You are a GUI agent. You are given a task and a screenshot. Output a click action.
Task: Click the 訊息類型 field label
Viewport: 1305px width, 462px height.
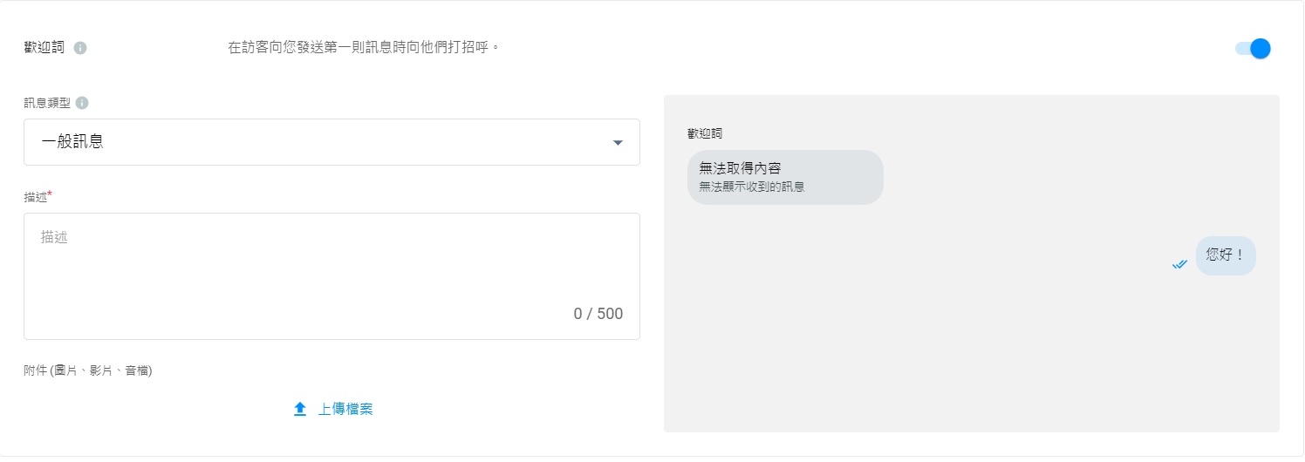click(47, 103)
